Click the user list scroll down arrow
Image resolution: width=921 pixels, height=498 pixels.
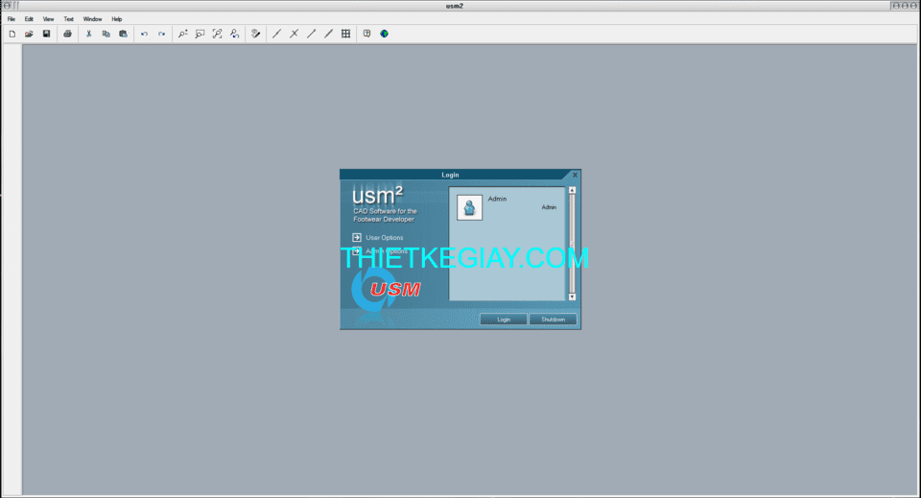click(572, 297)
